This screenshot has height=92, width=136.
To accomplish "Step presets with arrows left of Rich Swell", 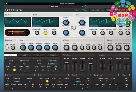I will click(x=49, y=6).
